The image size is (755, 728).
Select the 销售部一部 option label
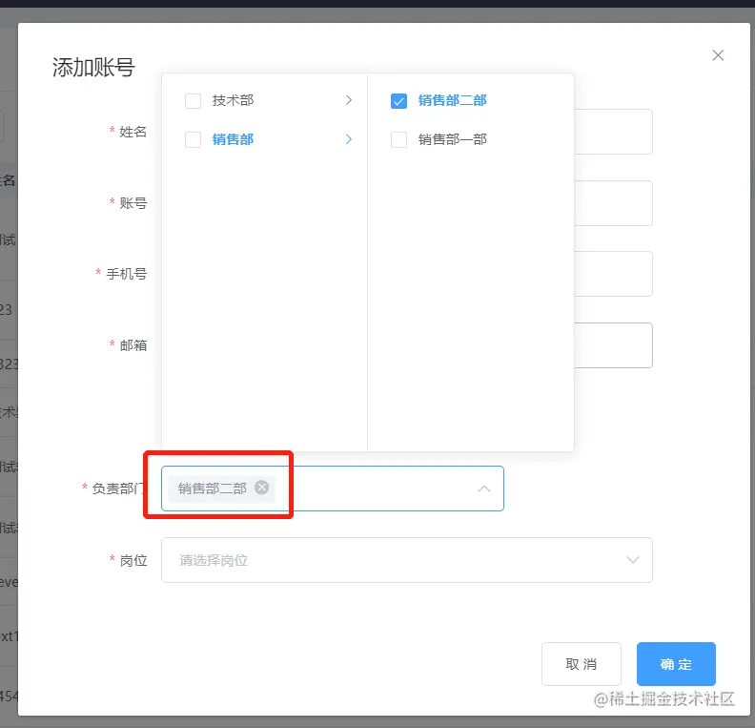[453, 139]
